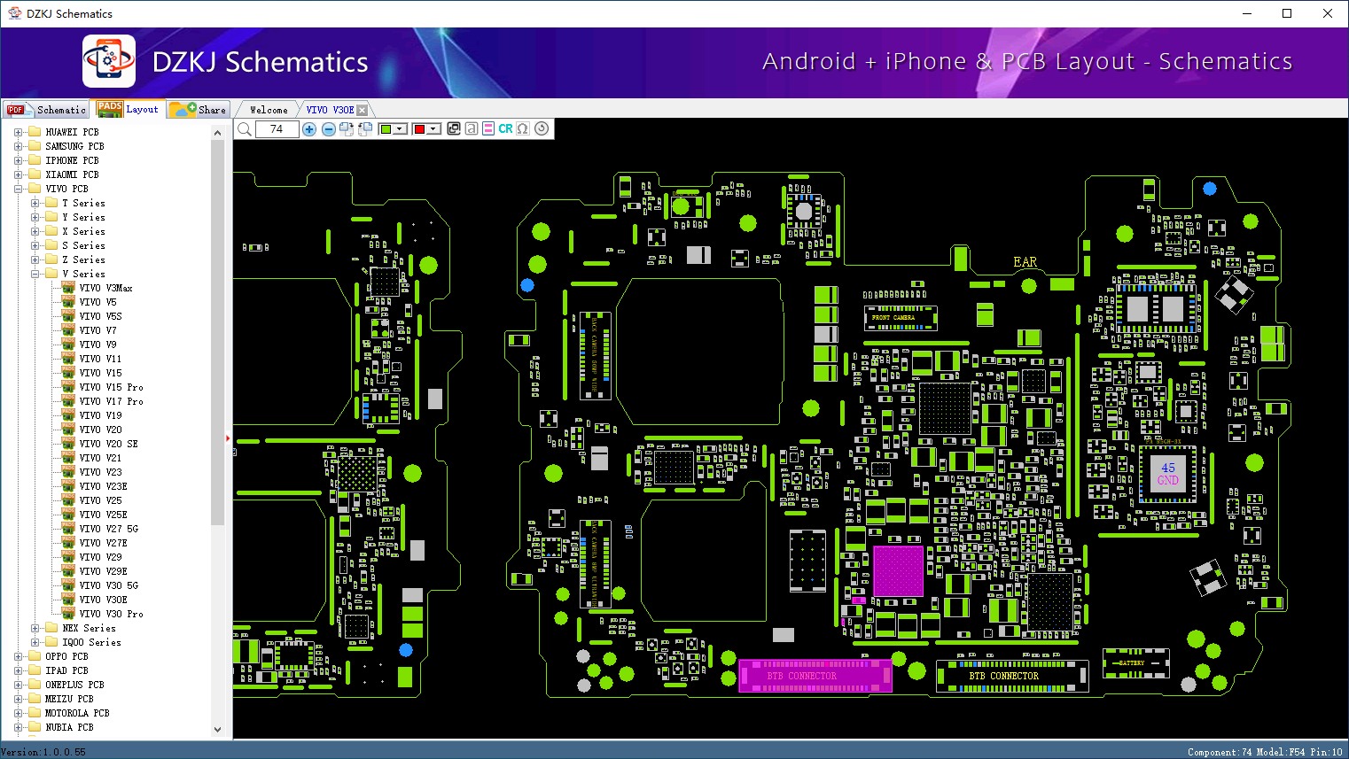Viewport: 1349px width, 759px height.
Task: Toggle the letter 'a' text display icon
Action: coord(472,128)
